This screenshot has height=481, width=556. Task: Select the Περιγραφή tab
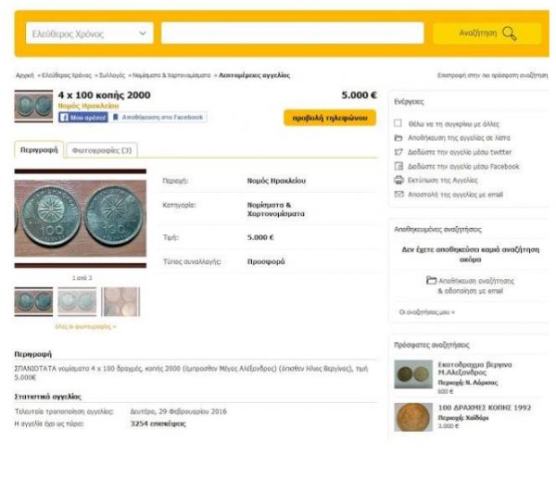(39, 150)
